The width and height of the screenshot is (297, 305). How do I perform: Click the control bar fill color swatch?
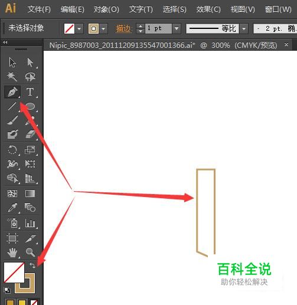click(x=69, y=29)
